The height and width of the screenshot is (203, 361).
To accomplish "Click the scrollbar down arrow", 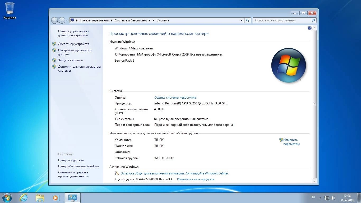I will 314,181.
